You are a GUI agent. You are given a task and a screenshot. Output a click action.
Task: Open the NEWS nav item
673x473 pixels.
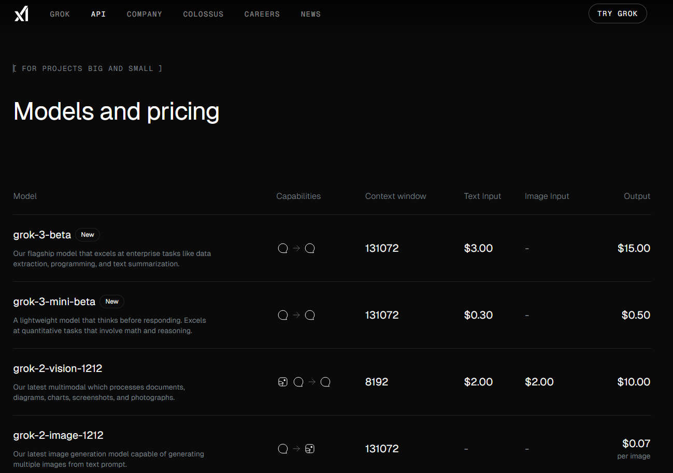pos(311,14)
